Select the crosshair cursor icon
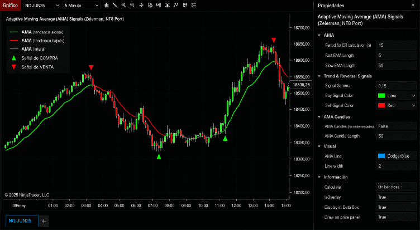The image size is (420, 230). (141, 5)
